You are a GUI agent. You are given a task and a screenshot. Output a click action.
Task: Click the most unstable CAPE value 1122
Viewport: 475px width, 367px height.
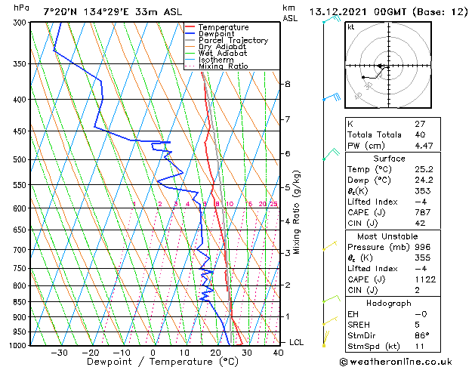[425, 279]
